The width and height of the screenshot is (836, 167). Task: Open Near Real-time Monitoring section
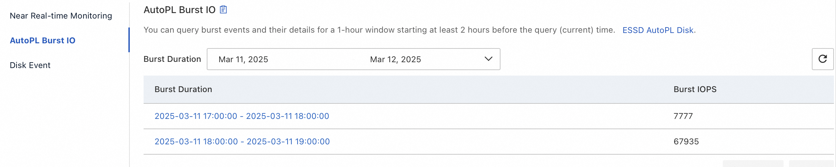(61, 16)
